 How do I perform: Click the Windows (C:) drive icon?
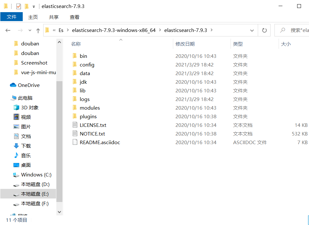[16, 175]
